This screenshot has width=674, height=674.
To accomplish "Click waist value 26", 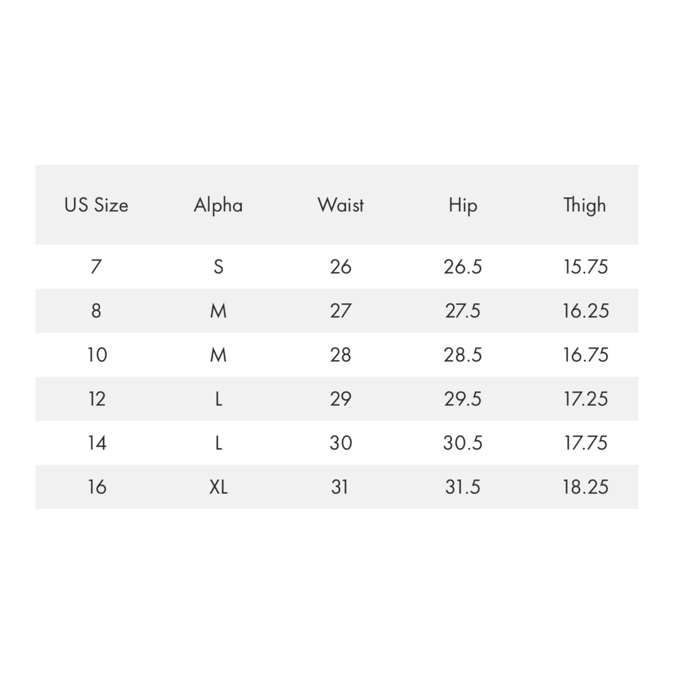I will pyautogui.click(x=341, y=267).
